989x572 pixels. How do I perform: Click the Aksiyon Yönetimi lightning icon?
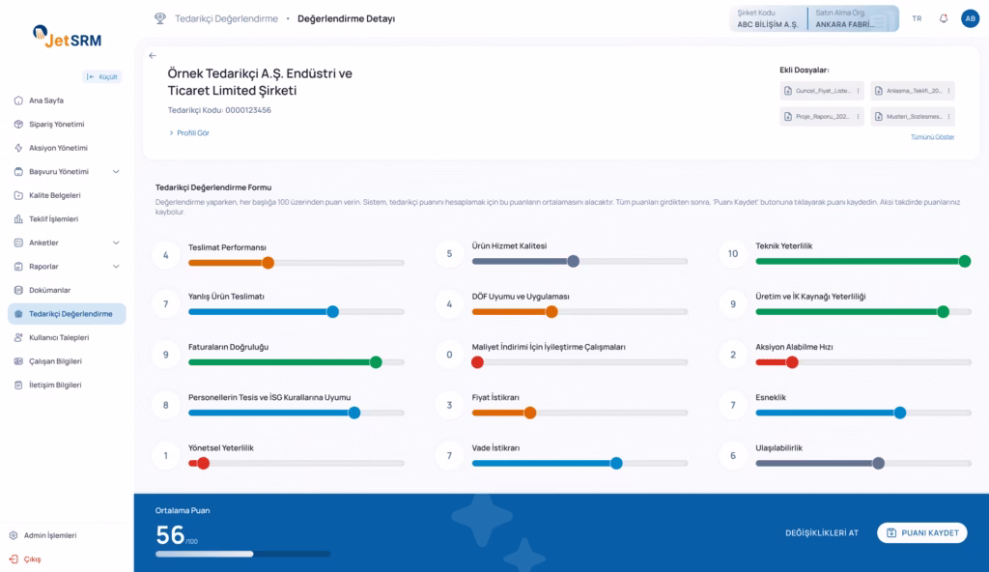pos(18,148)
